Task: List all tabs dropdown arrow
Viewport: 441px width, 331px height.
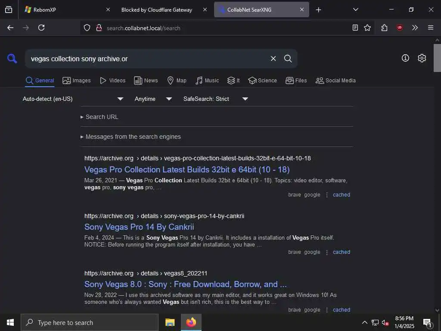Action: [x=356, y=9]
